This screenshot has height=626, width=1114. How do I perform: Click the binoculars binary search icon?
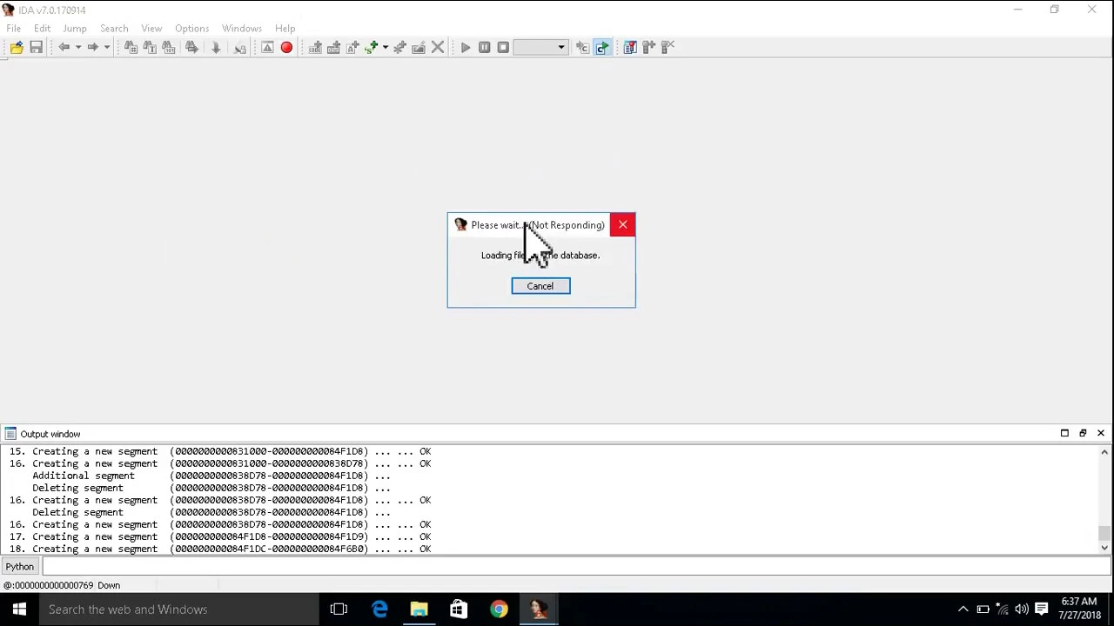[169, 48]
